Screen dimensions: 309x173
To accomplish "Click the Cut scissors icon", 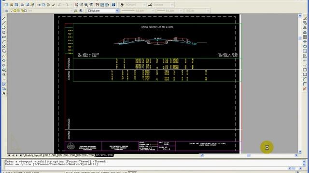I will [x=39, y=4].
